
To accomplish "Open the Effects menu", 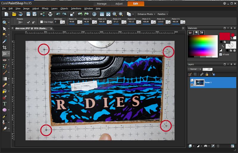I will tap(45, 9).
